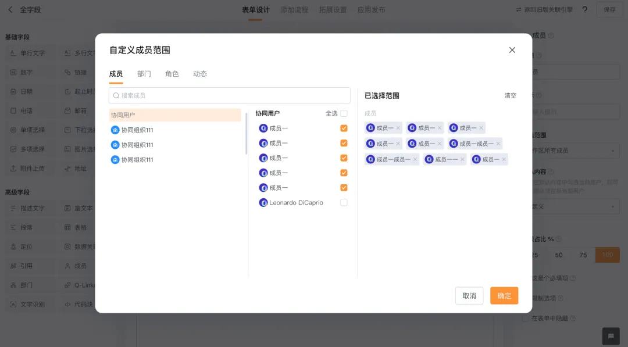Check the 全选 select-all checkbox
Image resolution: width=628 pixels, height=347 pixels.
pyautogui.click(x=344, y=113)
